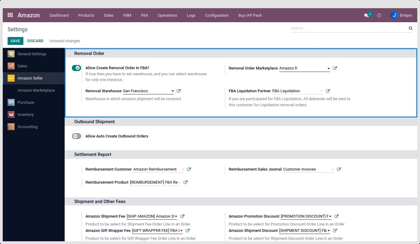Open the top bar Sales menu
Screen dimensions: 420x244
tap(109, 15)
